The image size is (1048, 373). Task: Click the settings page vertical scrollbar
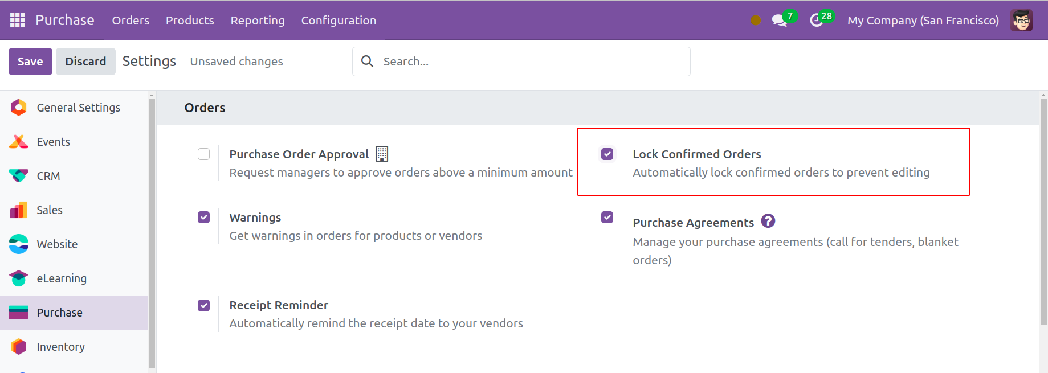(x=1043, y=211)
